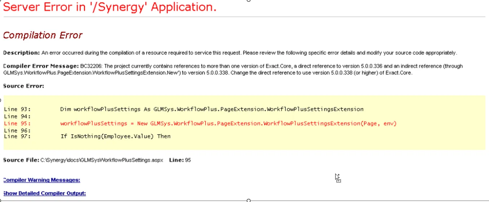Click the bold Description label
Image resolution: width=489 pixels, height=202 pixels.
(21, 53)
